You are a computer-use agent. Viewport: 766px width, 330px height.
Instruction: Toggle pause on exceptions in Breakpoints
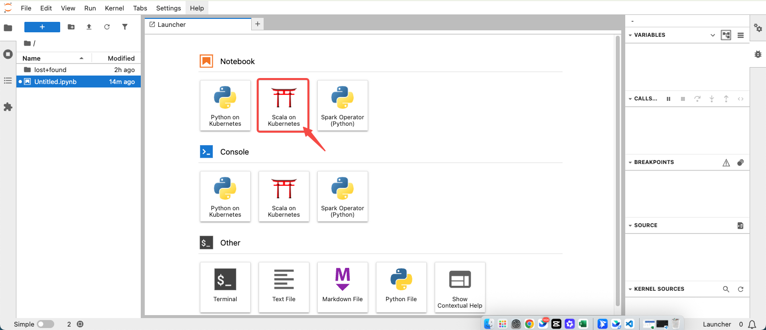[x=726, y=163]
